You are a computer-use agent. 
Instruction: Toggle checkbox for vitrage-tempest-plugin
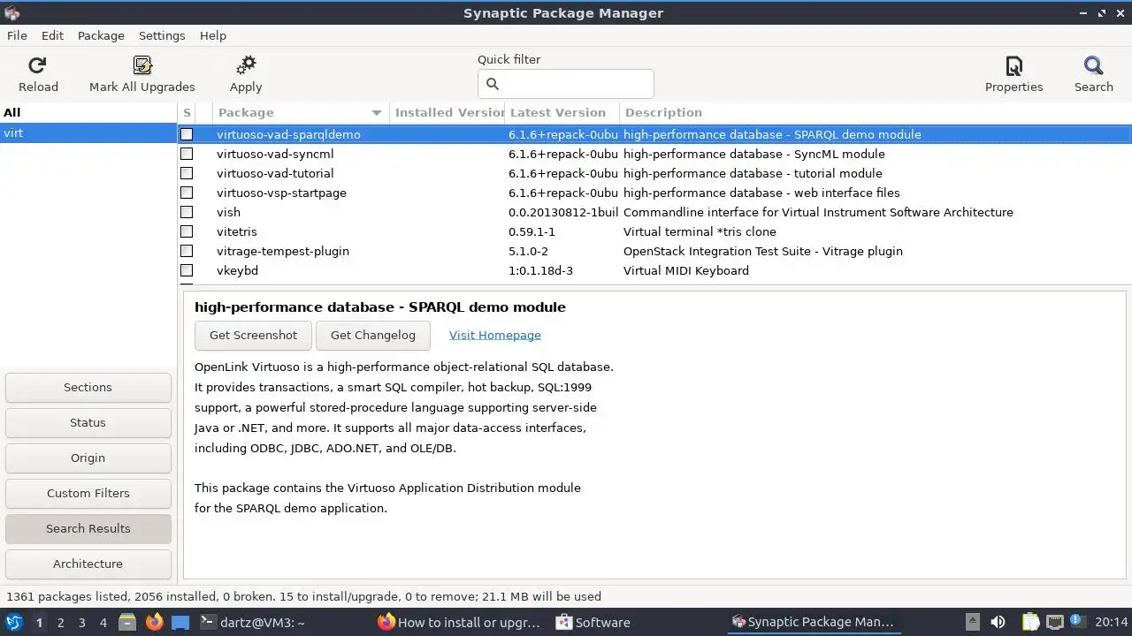tap(187, 251)
